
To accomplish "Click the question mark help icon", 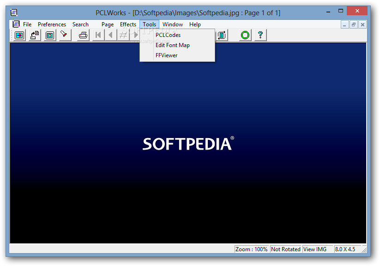I will (x=260, y=36).
